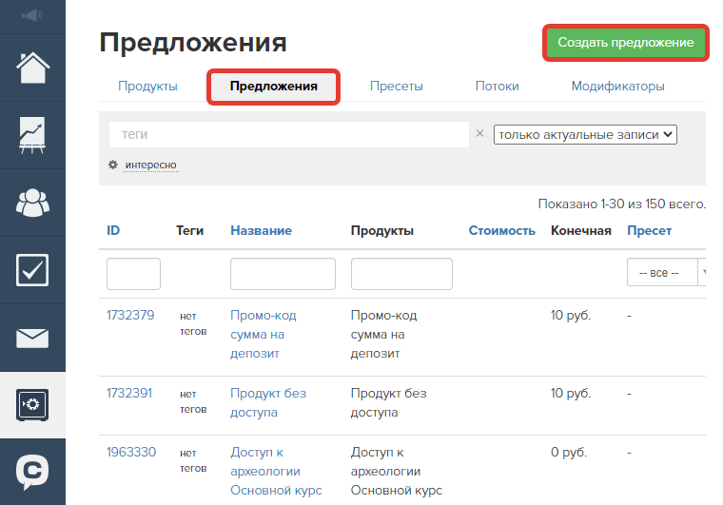Click the теги search input field

click(x=288, y=135)
